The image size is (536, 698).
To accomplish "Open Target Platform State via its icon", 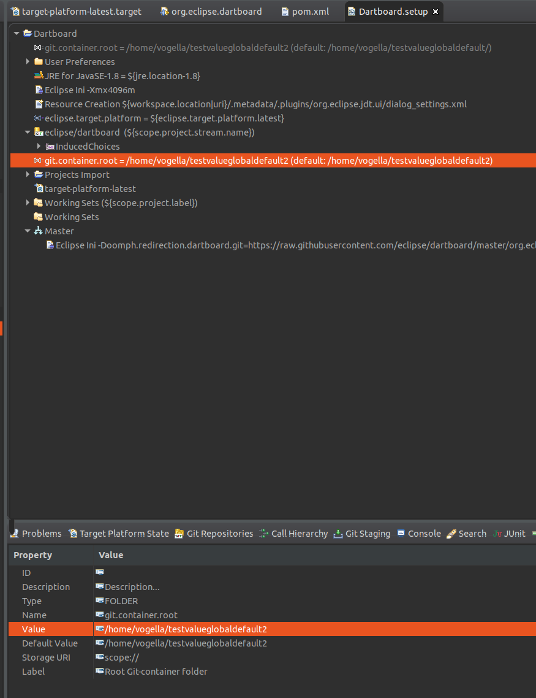I will point(72,533).
